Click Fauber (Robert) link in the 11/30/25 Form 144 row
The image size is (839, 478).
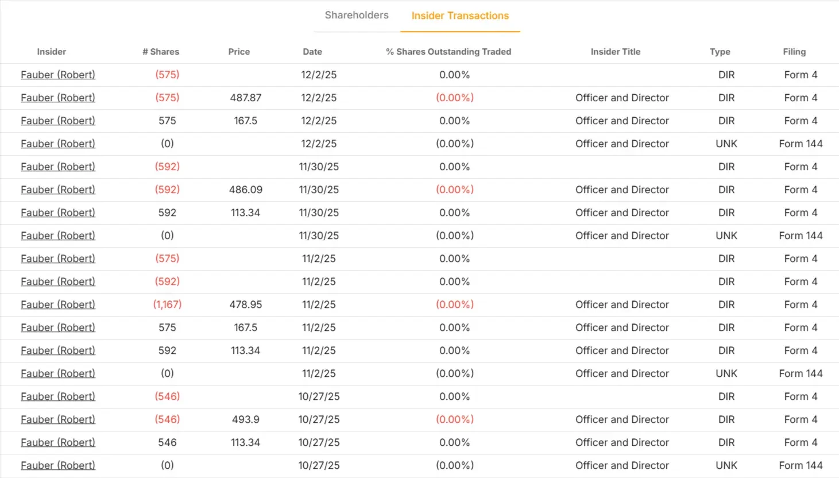[x=57, y=236]
